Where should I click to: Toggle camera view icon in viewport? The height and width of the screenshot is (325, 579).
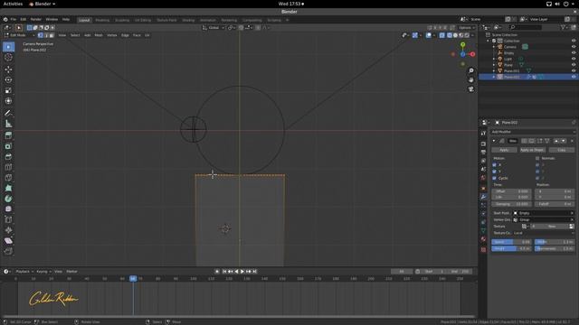pos(471,89)
